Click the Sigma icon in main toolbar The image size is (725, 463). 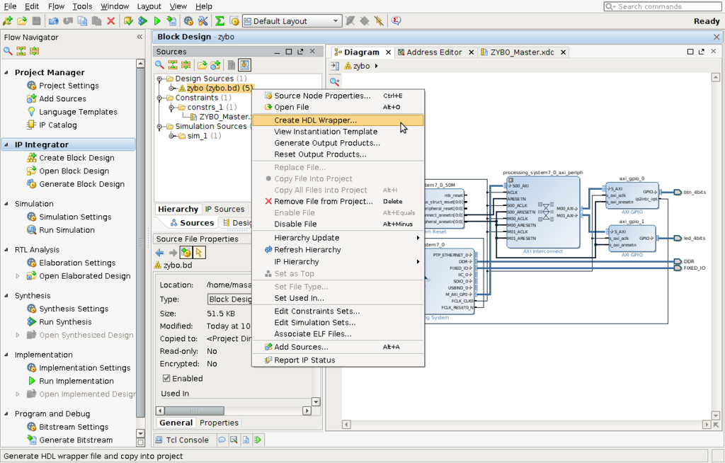tap(219, 21)
